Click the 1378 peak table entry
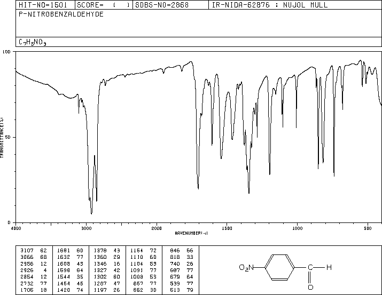 click(107, 251)
